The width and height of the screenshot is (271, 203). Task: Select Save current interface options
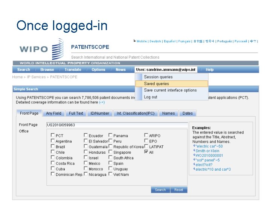(x=172, y=90)
